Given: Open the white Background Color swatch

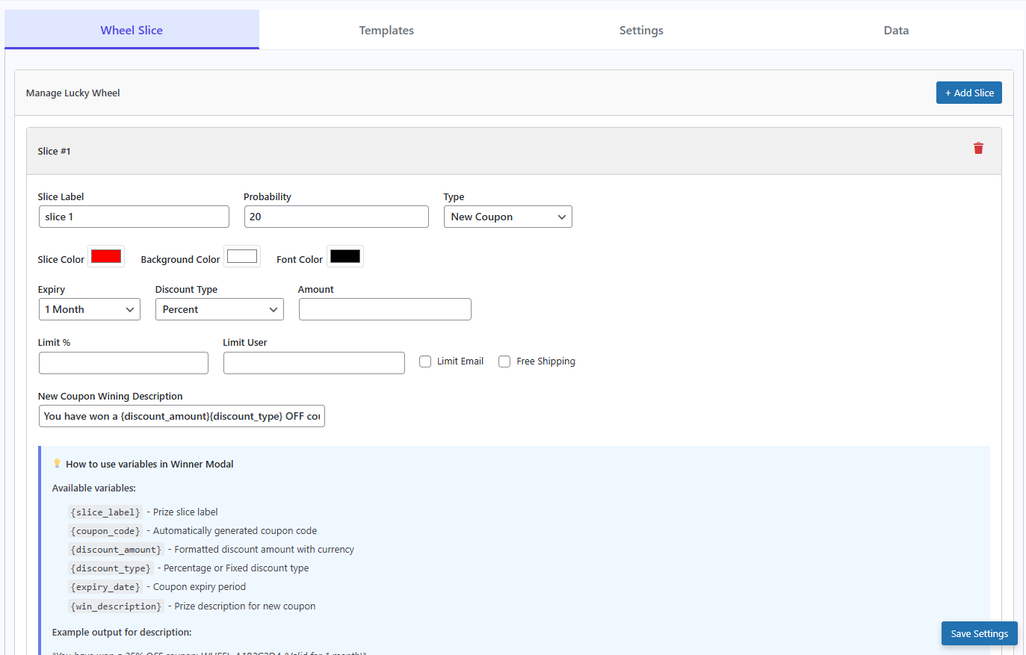Looking at the screenshot, I should coord(242,256).
